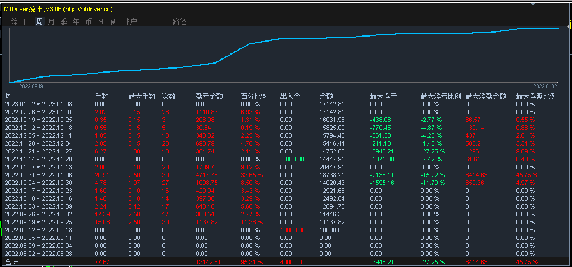Screen dimensions: 572x267
Task: Open the 路径 path tab
Action: coord(179,21)
